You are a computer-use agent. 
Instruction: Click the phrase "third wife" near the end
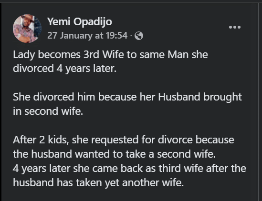click(x=181, y=168)
